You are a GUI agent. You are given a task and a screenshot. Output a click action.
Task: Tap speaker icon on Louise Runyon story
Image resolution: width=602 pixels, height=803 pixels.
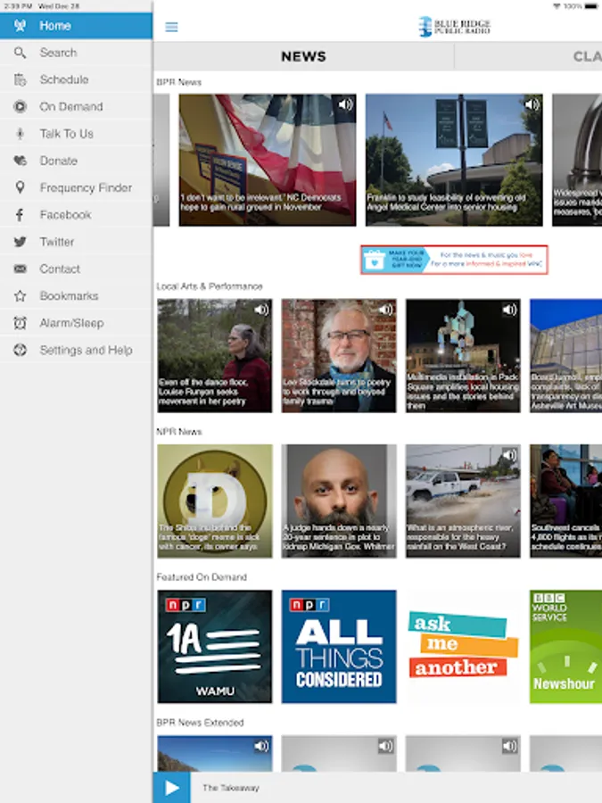click(x=261, y=310)
